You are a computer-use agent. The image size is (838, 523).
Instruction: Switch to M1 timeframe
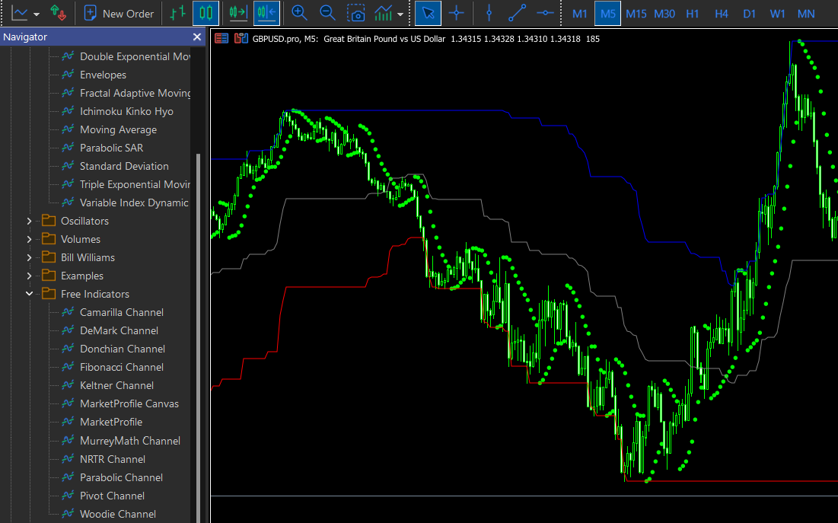point(579,14)
